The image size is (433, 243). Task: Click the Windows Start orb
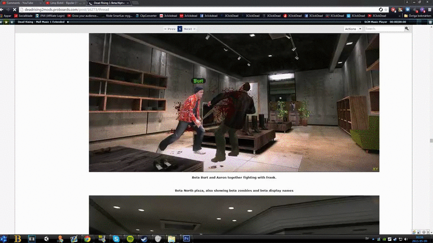coord(4,239)
